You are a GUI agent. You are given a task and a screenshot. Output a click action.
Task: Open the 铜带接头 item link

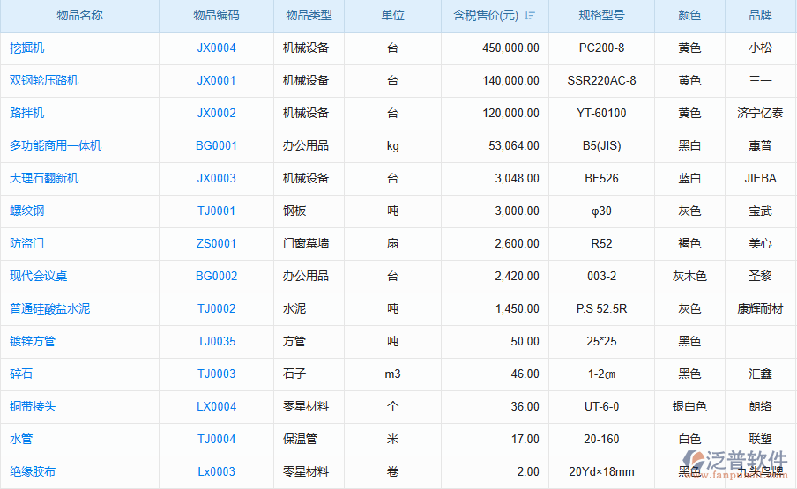click(33, 407)
